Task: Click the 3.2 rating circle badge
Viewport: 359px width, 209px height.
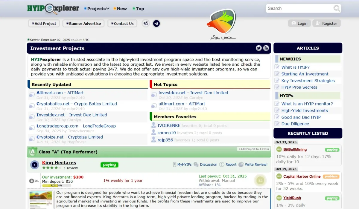Action: pyautogui.click(x=260, y=180)
